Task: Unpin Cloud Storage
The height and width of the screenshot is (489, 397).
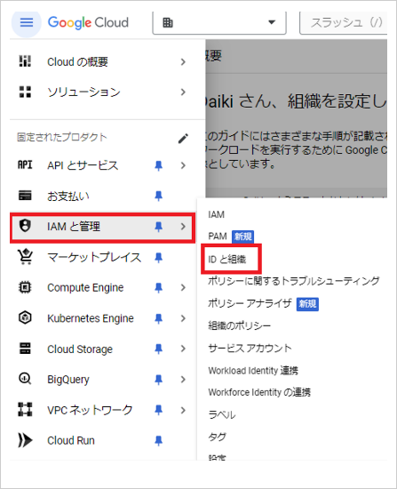Action: point(159,349)
